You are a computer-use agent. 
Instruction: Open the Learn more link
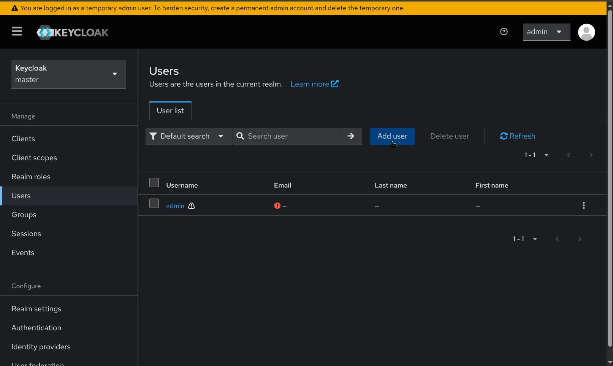tap(314, 84)
